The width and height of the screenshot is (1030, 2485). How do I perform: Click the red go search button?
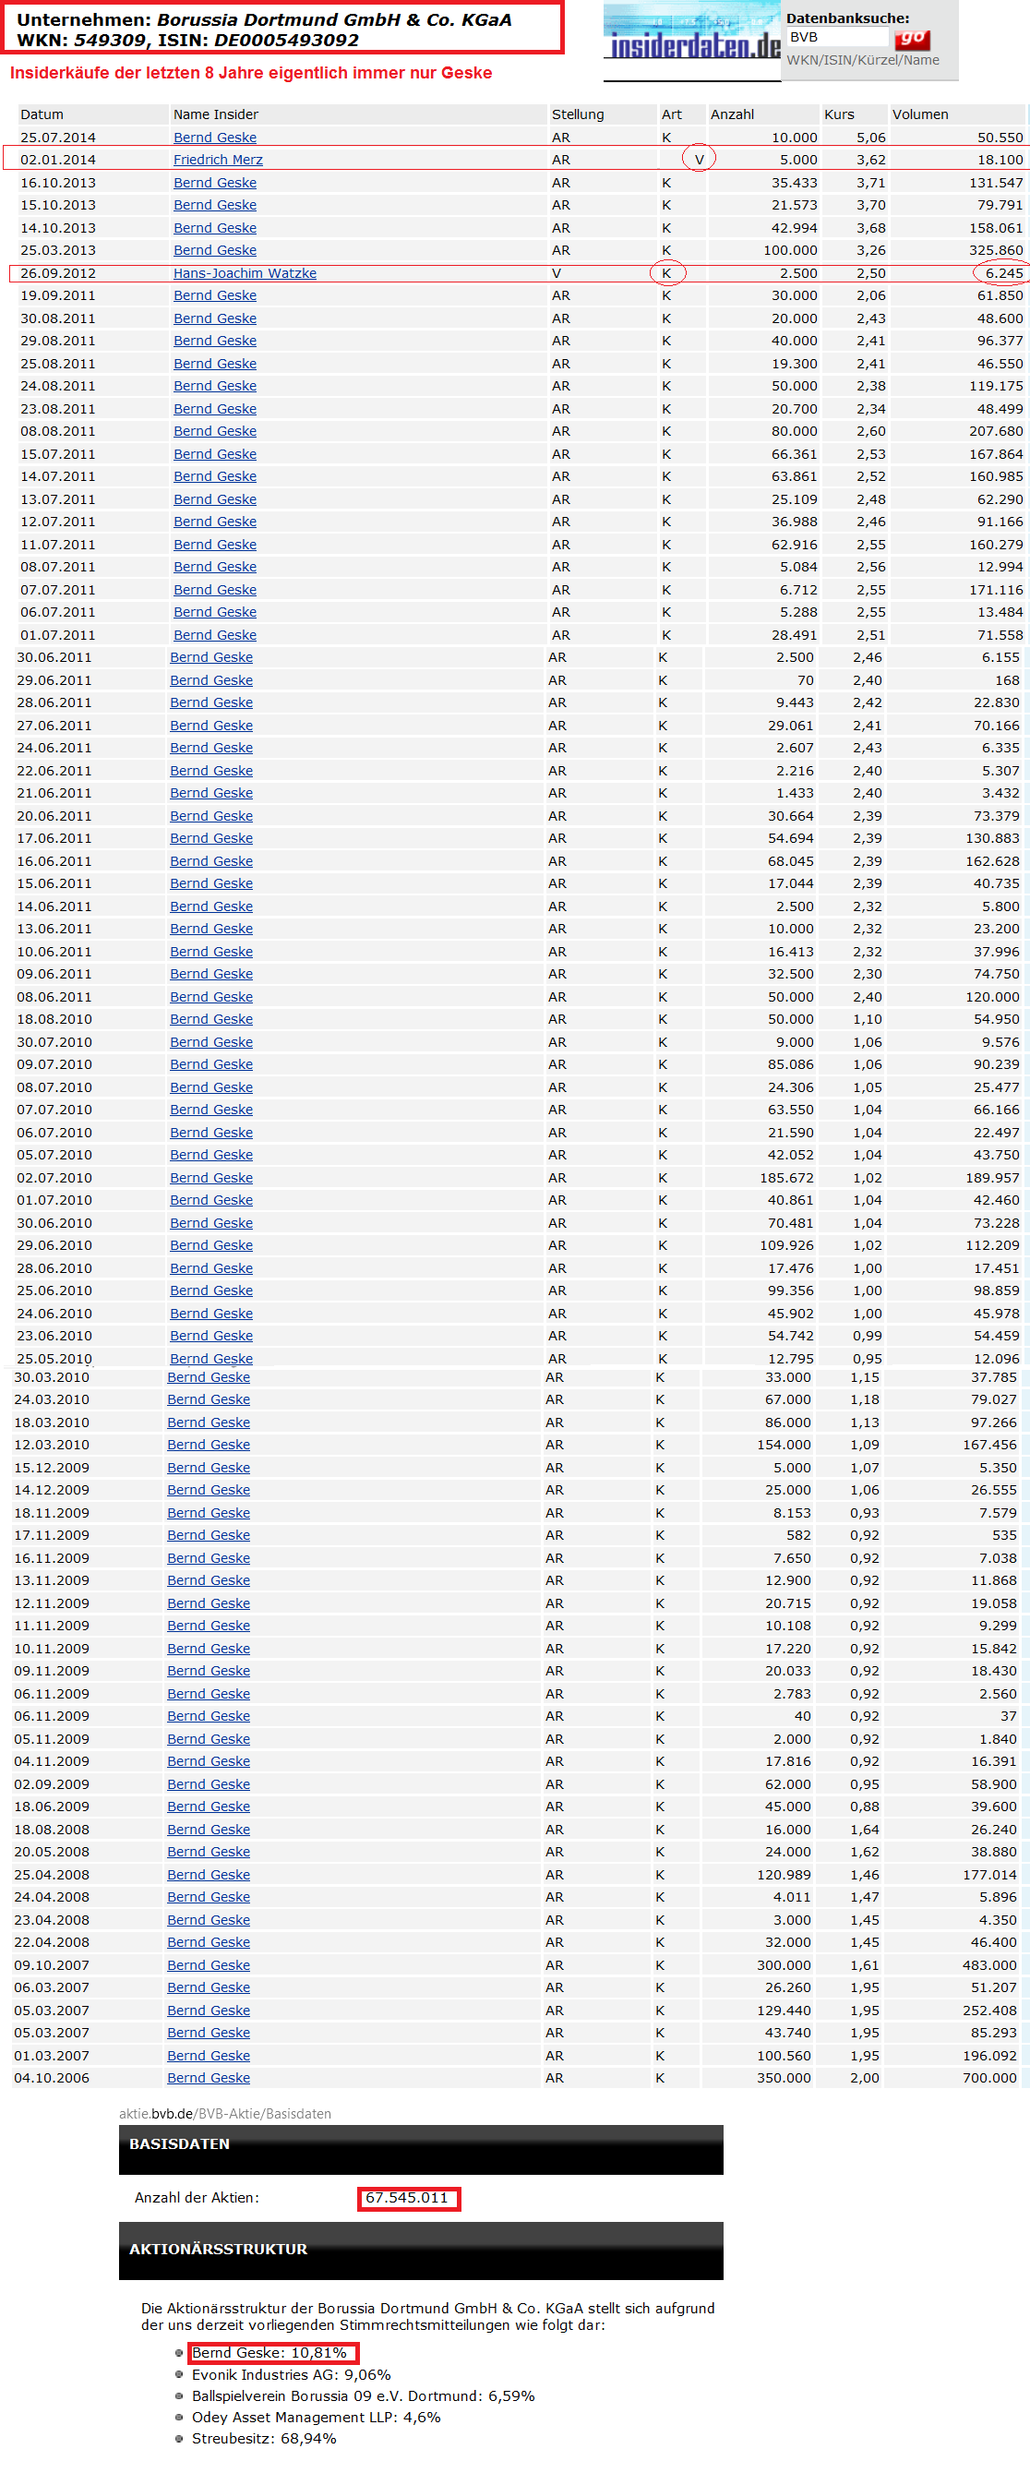[x=911, y=39]
